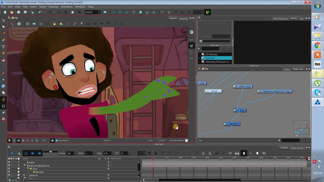The image size is (324, 182).
Task: Expand the Camera-P layer
Action: 24,175
